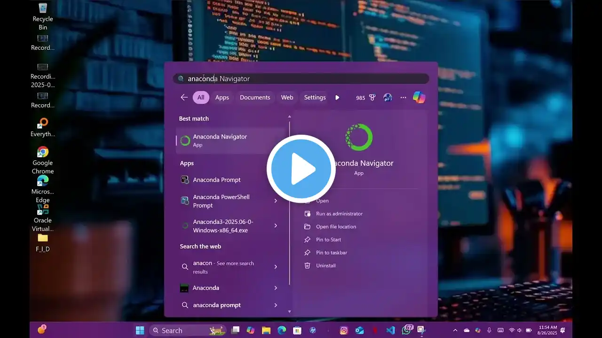The image size is (602, 338).
Task: Open the HP app on the taskbar
Action: [x=313, y=330]
